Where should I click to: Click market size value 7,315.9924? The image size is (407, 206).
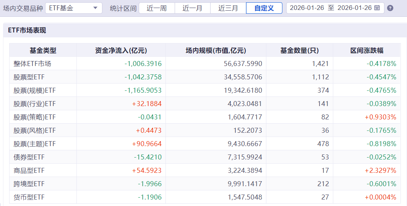click(x=245, y=157)
